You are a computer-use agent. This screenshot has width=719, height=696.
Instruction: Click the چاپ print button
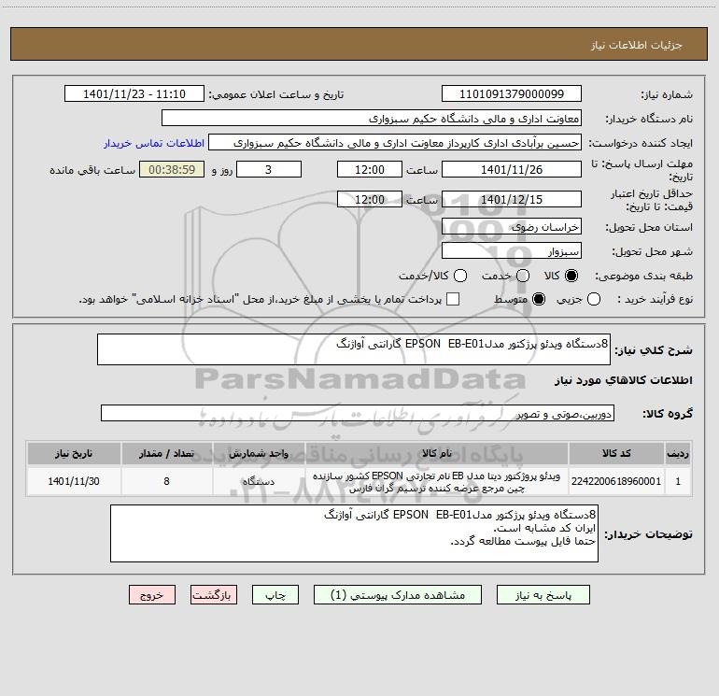pyautogui.click(x=275, y=595)
